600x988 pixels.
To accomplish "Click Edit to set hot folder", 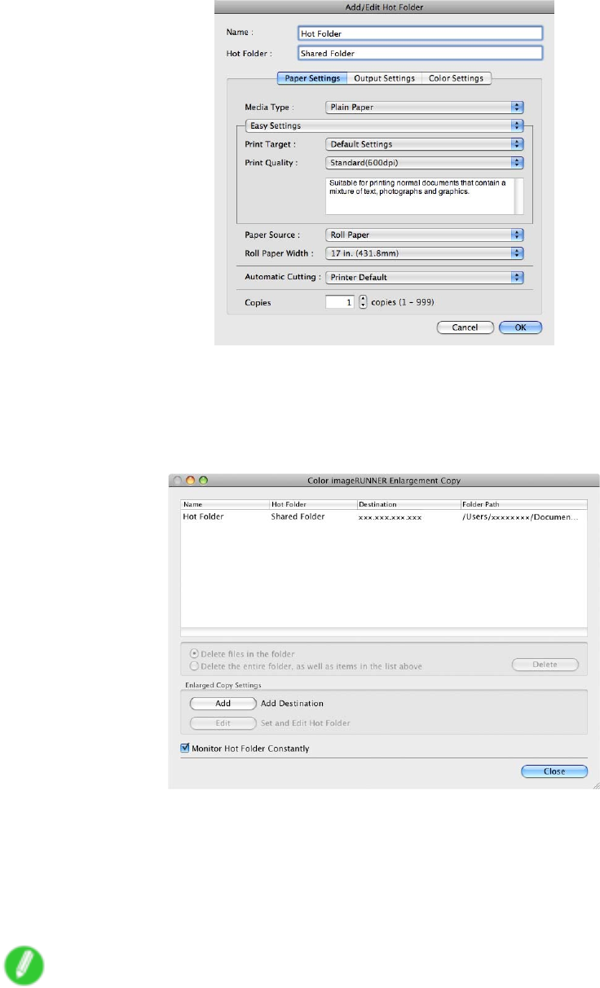I will pos(223,722).
